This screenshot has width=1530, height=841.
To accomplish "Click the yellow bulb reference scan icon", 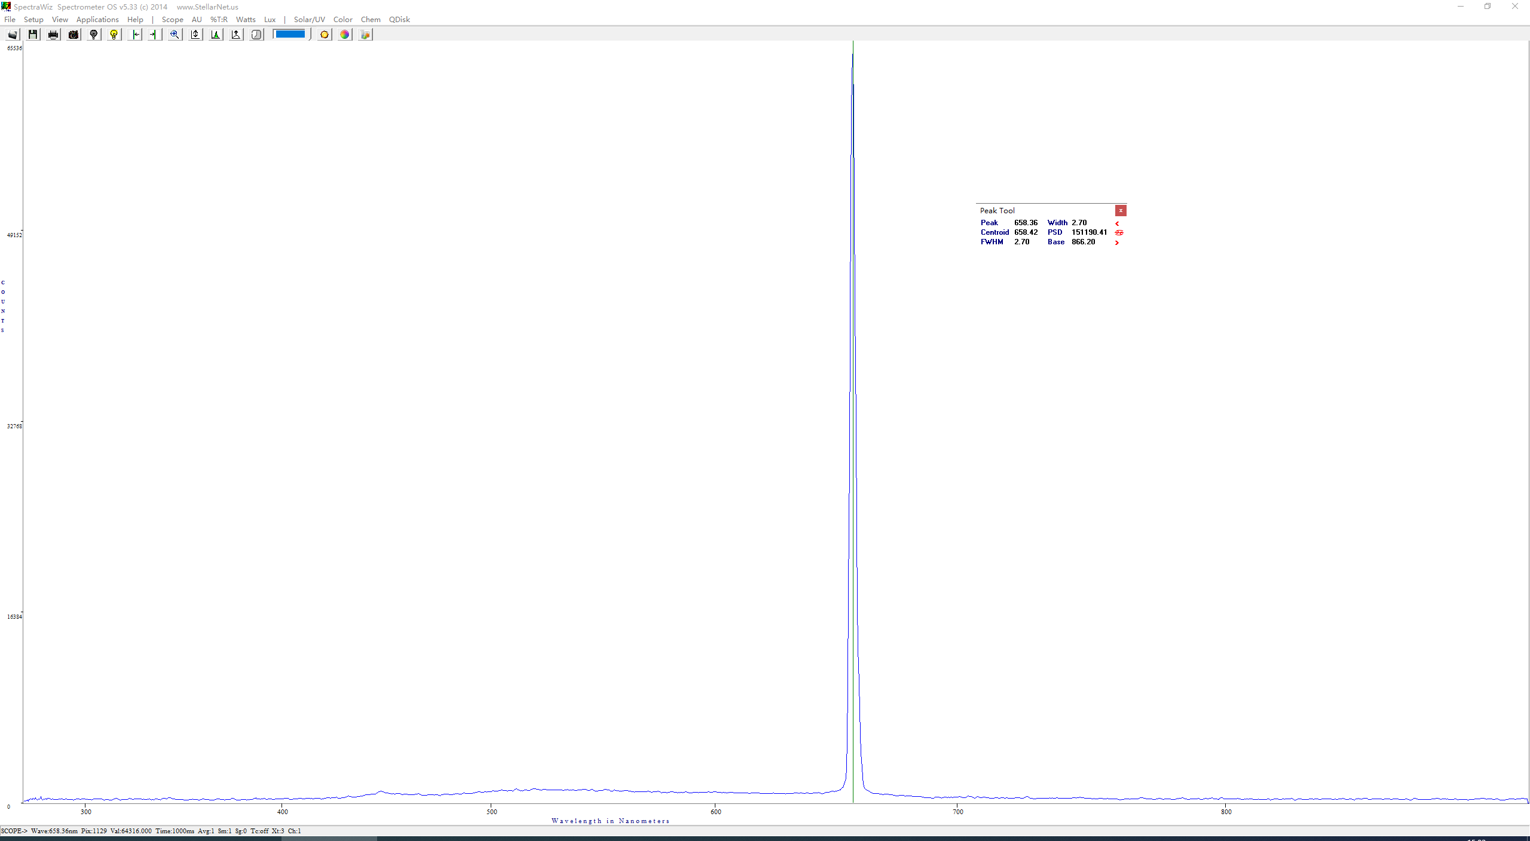I will pyautogui.click(x=114, y=35).
